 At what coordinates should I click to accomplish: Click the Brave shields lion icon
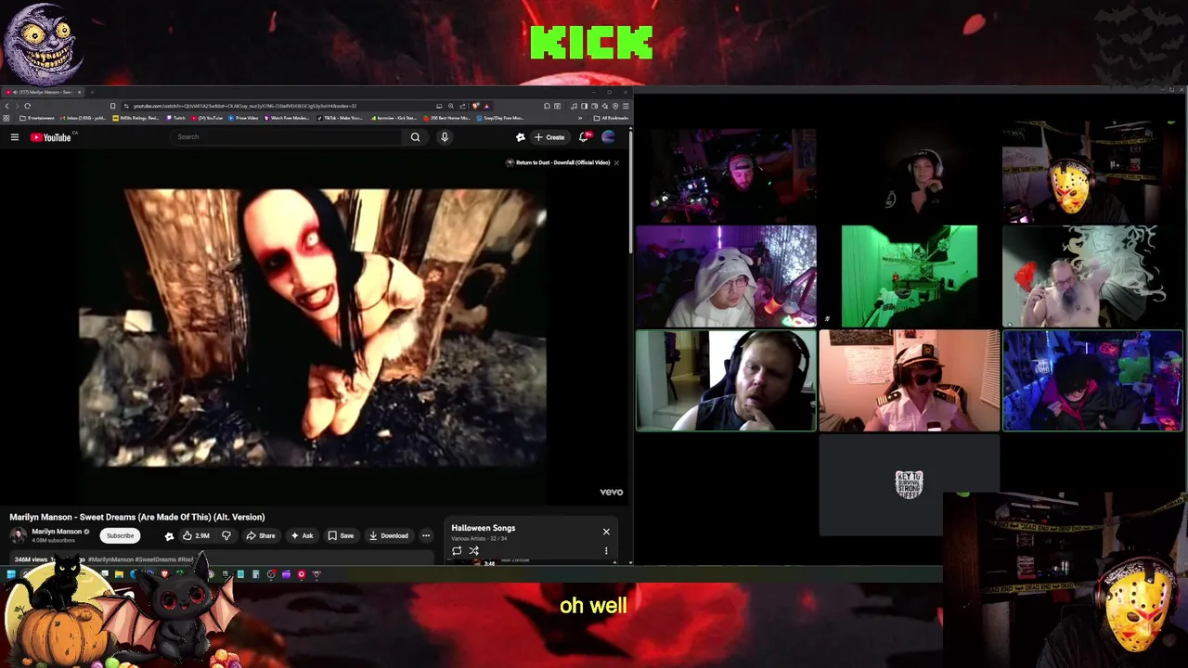[475, 106]
